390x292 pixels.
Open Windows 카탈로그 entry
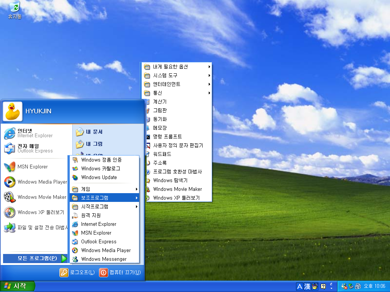click(104, 168)
